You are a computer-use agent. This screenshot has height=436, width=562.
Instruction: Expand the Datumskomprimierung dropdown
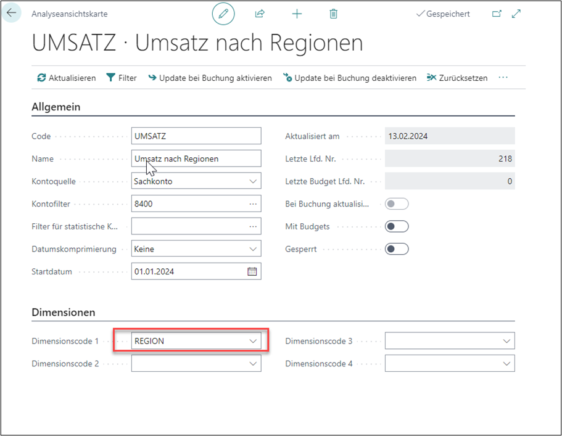253,249
